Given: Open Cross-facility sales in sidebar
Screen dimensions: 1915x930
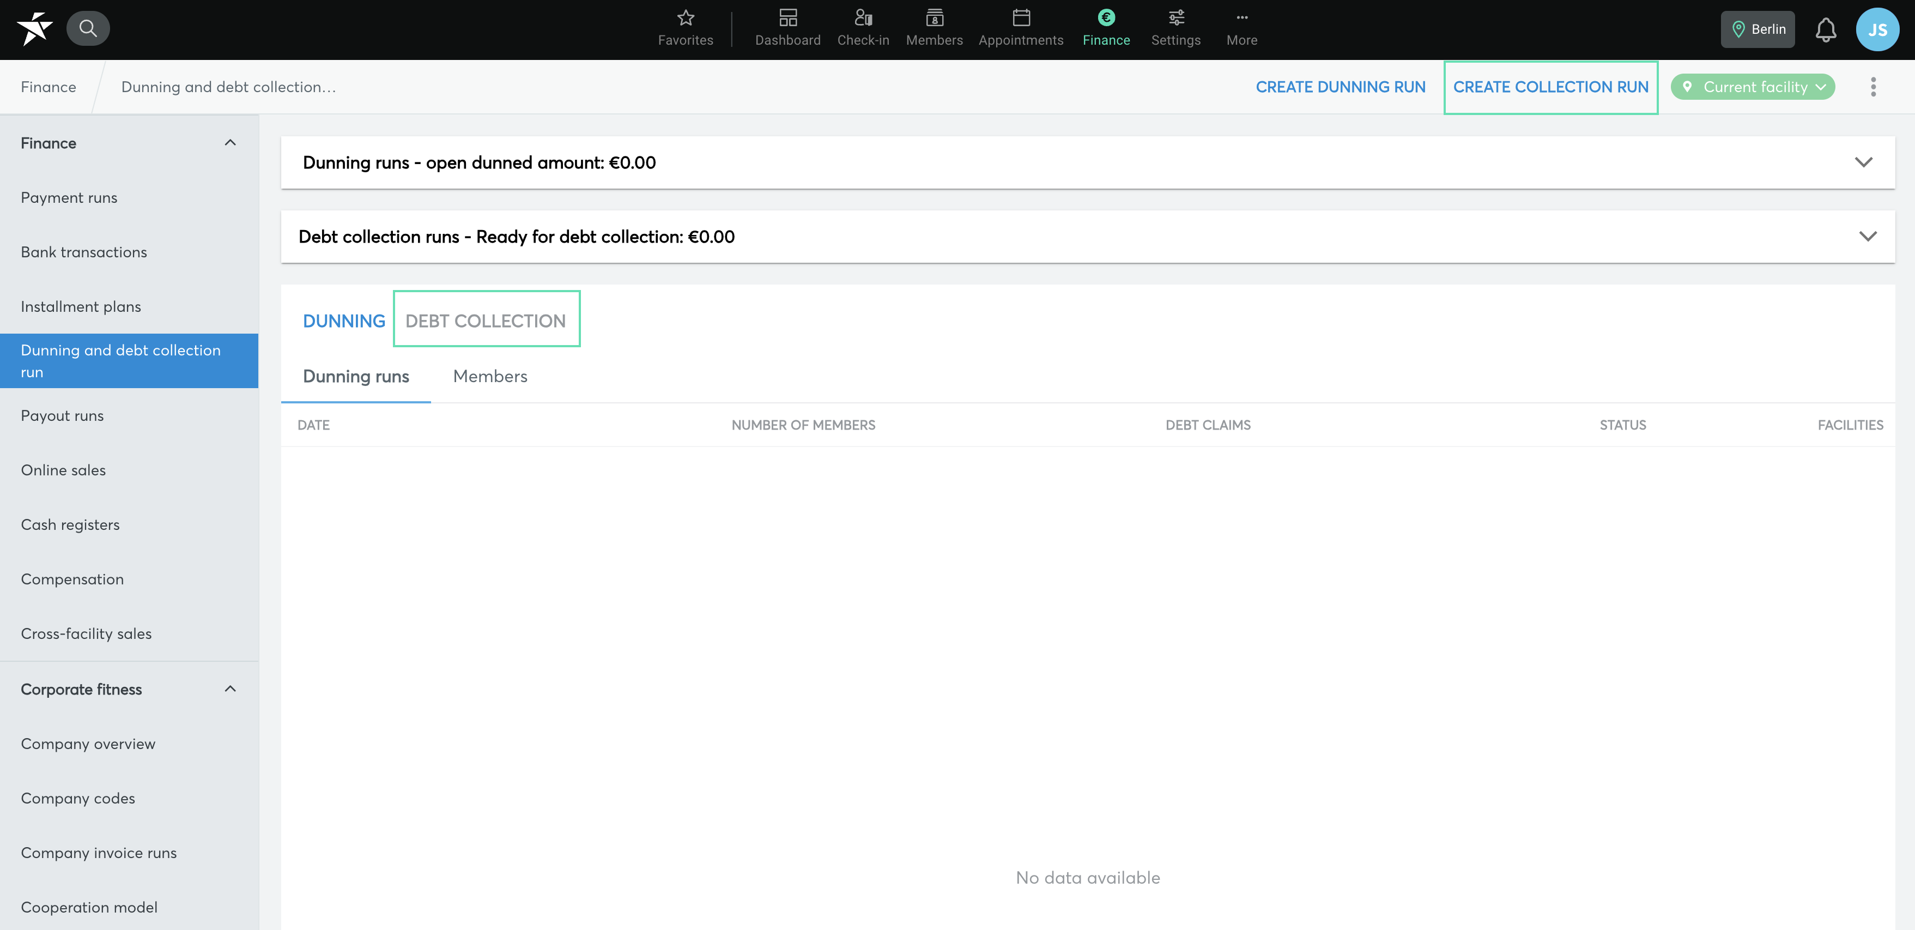Looking at the screenshot, I should pos(129,633).
